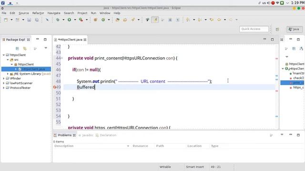The height and width of the screenshot is (171, 305).
Task: Open the Window menu
Action: (x=105, y=13)
